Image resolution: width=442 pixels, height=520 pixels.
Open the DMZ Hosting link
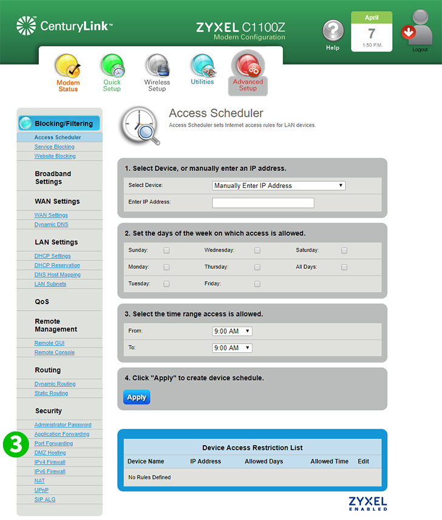click(x=50, y=452)
